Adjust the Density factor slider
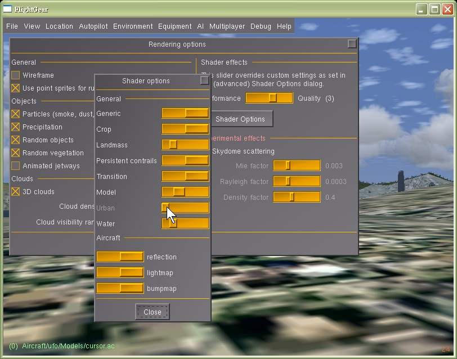This screenshot has height=359, width=457. [297, 197]
